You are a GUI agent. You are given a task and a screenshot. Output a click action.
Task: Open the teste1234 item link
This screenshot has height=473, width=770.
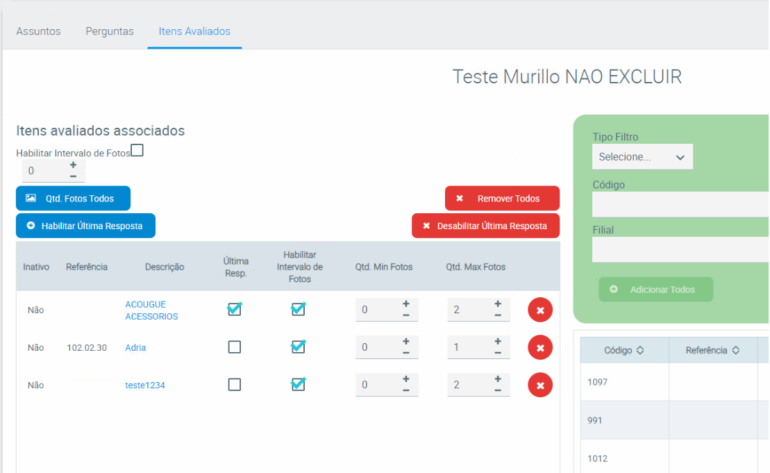point(145,385)
